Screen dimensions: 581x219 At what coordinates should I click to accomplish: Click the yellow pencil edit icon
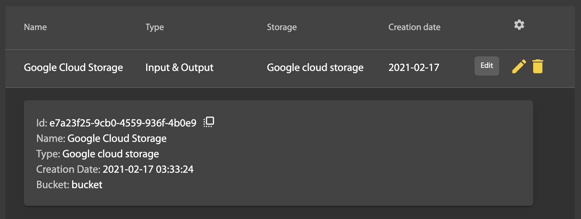(519, 66)
